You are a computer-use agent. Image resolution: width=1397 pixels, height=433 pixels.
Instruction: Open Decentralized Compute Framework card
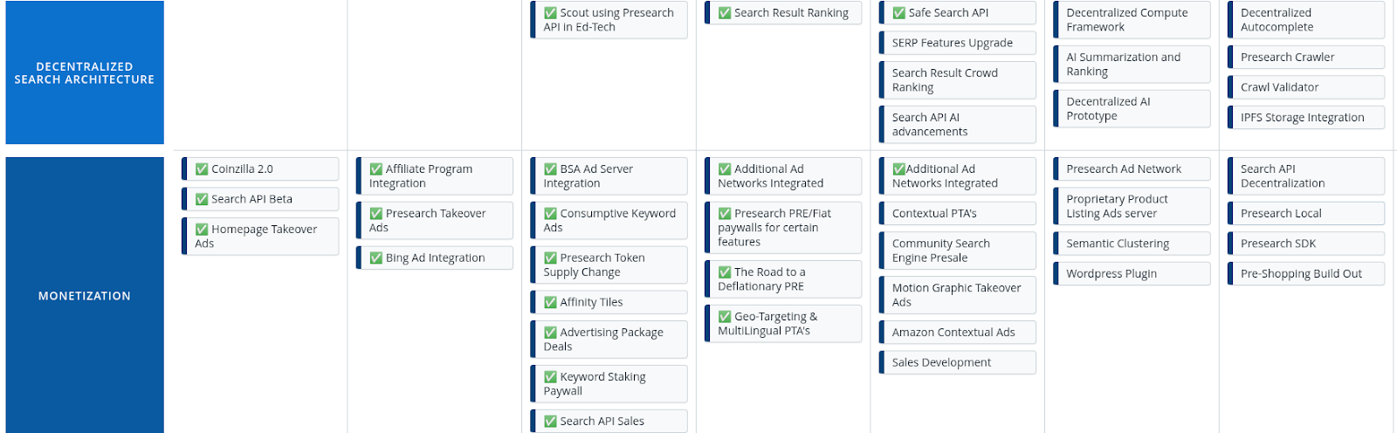click(1132, 19)
